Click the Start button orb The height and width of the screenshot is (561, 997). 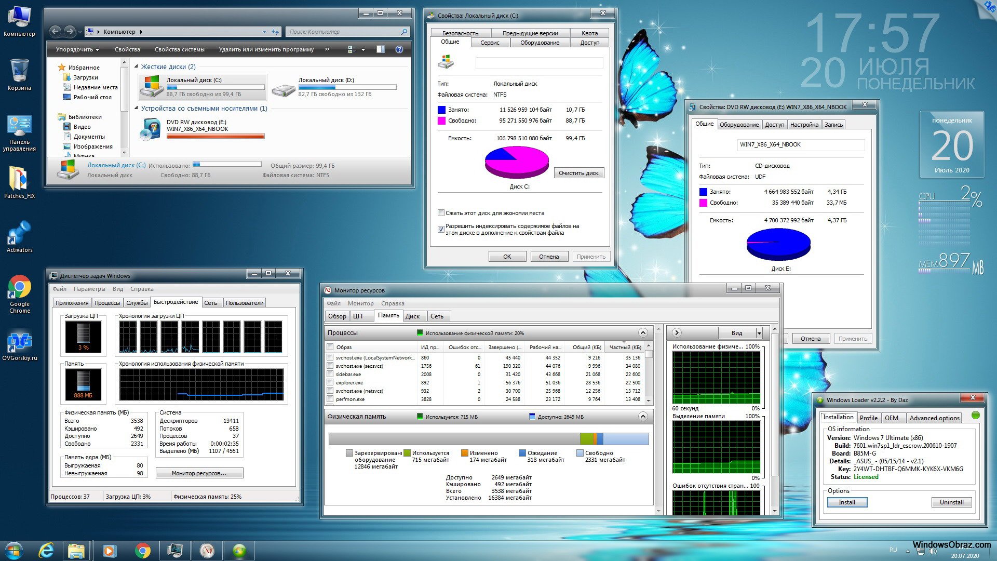pos(14,550)
